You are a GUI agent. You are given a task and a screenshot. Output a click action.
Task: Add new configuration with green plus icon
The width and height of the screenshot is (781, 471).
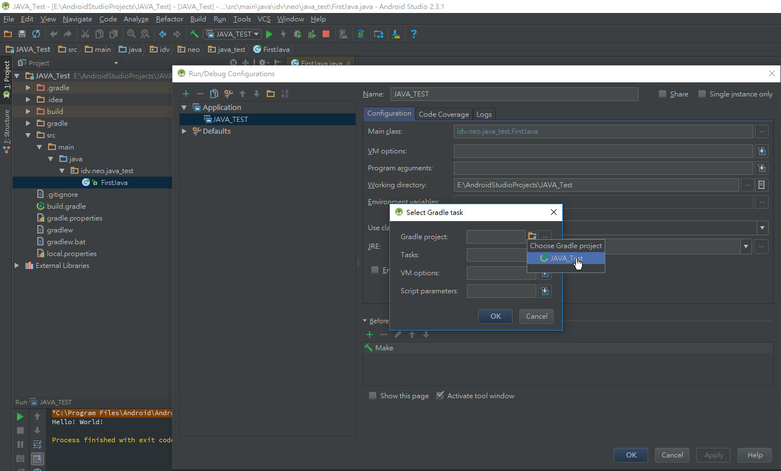186,94
